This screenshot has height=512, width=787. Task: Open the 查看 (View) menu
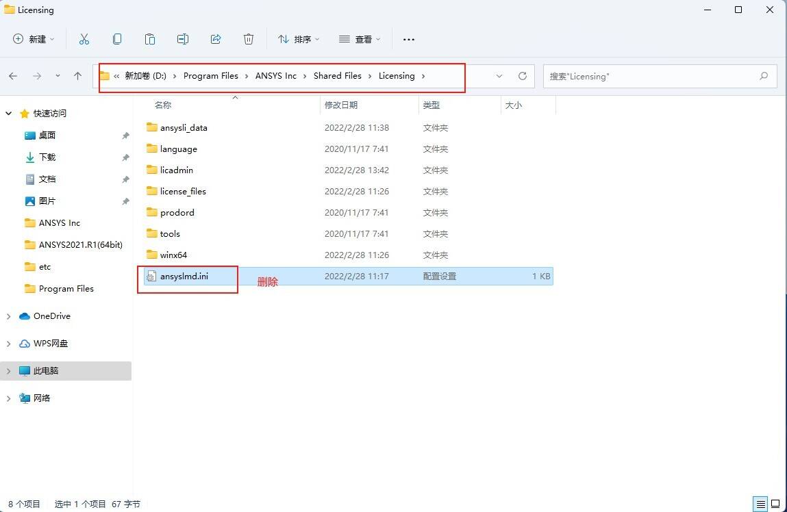point(360,39)
